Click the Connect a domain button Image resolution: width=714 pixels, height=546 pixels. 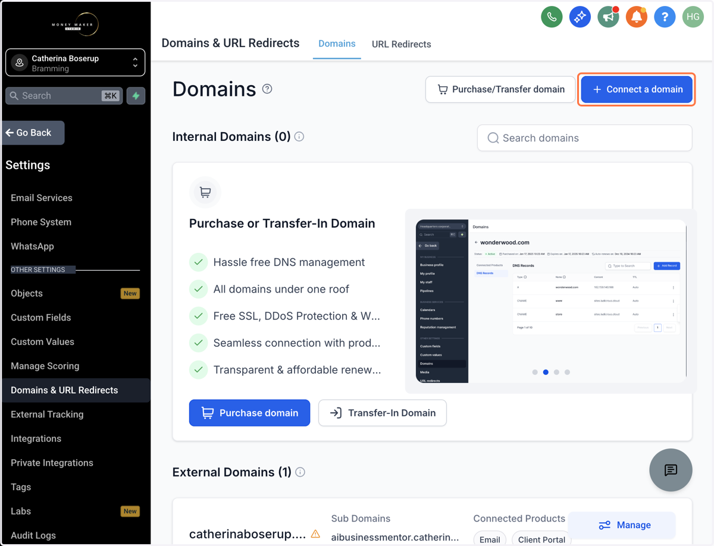tap(637, 89)
